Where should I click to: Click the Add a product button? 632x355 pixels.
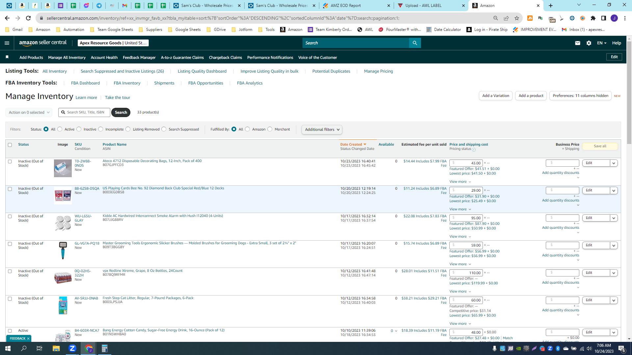coord(531,96)
